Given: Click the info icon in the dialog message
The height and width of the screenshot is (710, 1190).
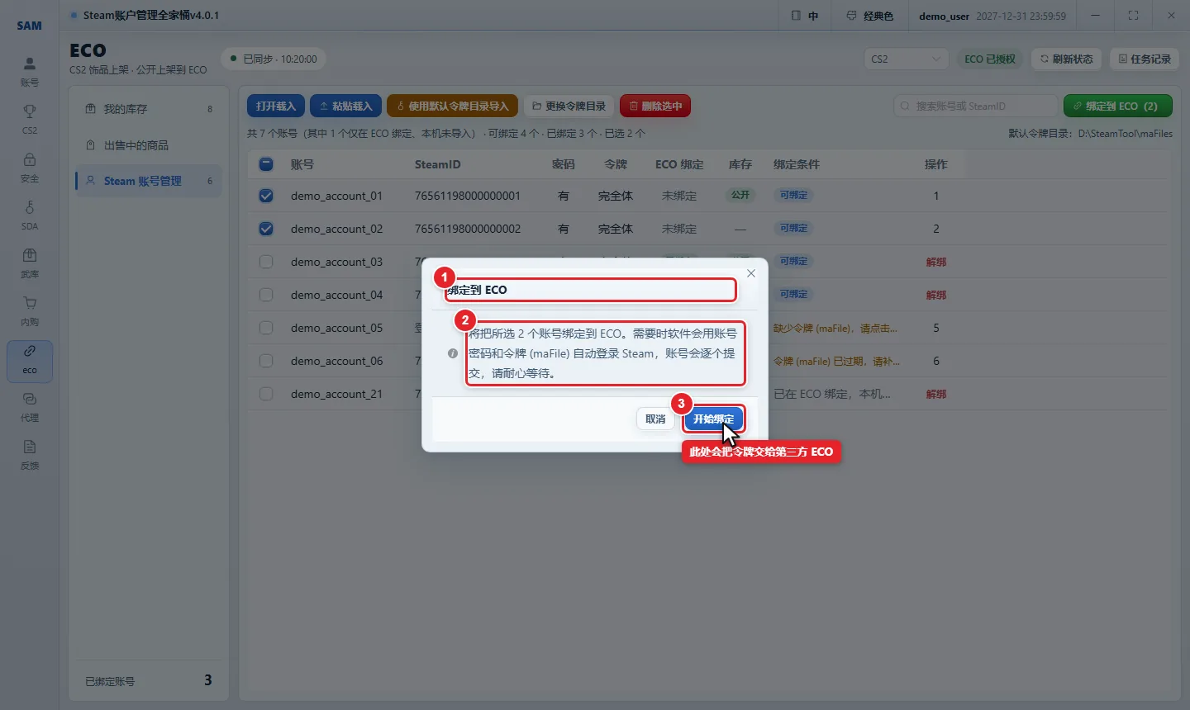Looking at the screenshot, I should click(453, 353).
